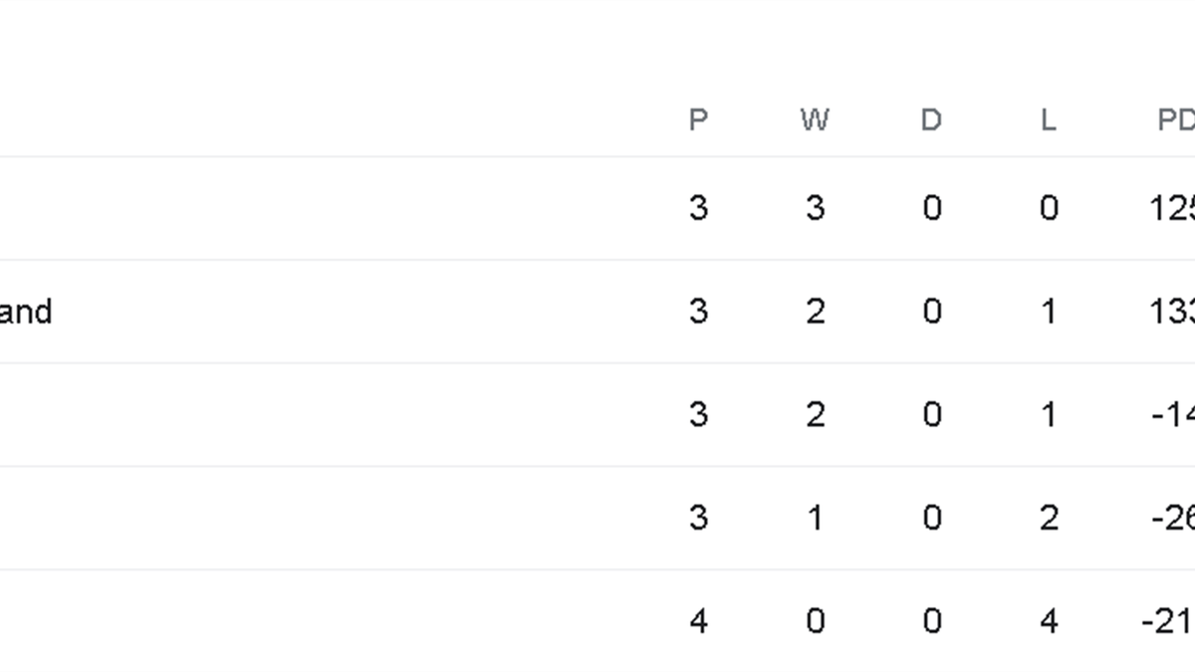Screen dimensions: 1195x672
Task: Click the losses value 1 in the -14 row
Action: coord(1048,415)
